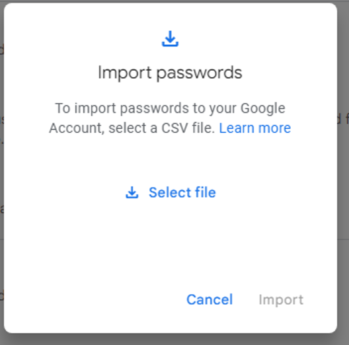Click the download icon above the dialog title
Viewport: 349px width, 345px height.
click(x=170, y=39)
